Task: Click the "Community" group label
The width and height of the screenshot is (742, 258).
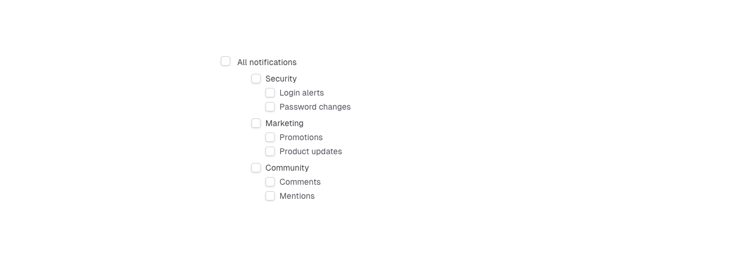Action: (x=287, y=168)
